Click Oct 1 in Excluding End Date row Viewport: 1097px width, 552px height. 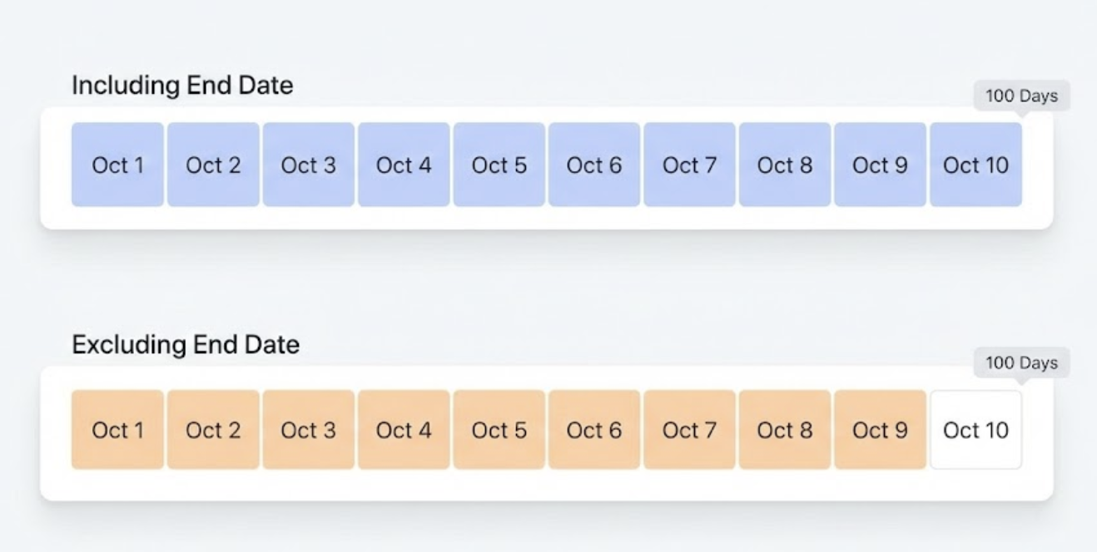(x=117, y=430)
